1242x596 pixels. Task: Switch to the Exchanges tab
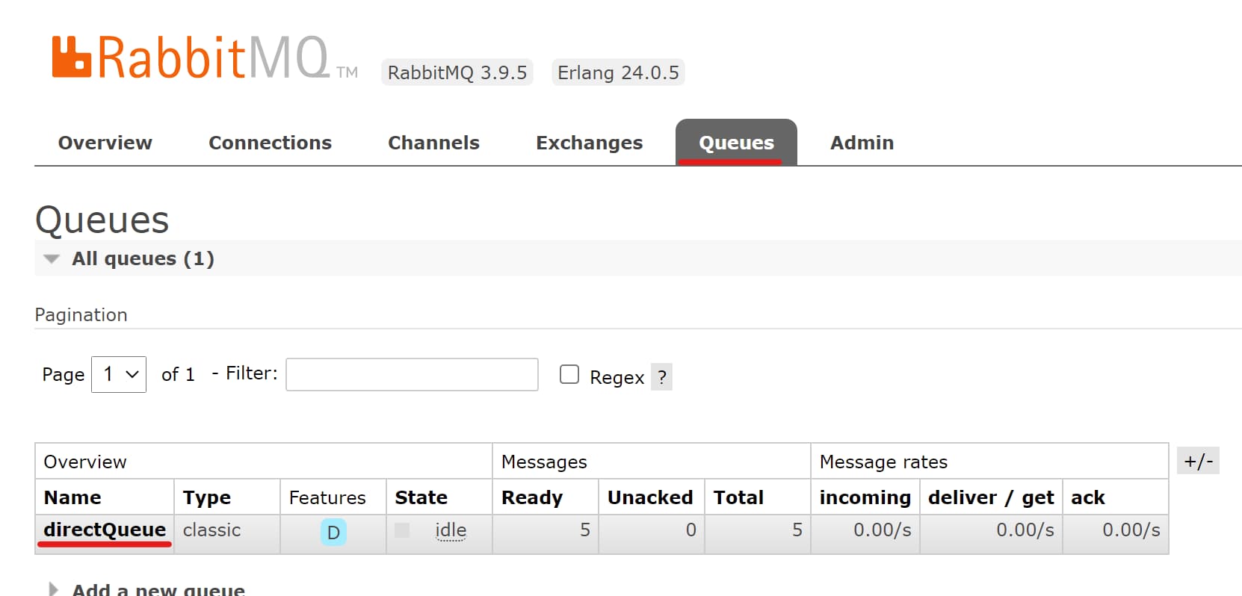click(x=590, y=143)
